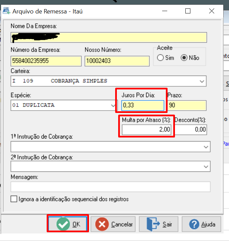
Task: Toggle Ignora a identificação sequencial dos registros checkbox
Action: [x=14, y=199]
